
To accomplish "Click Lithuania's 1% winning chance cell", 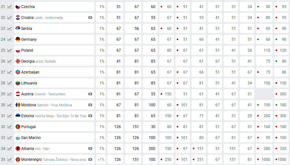I will tap(102, 83).
